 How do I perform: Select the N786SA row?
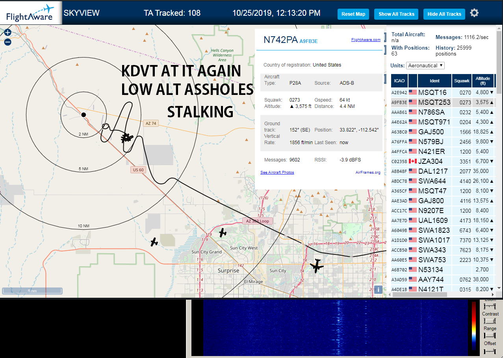[x=443, y=112]
